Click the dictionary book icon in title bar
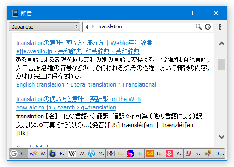The height and width of the screenshot is (167, 234). pos(15,13)
